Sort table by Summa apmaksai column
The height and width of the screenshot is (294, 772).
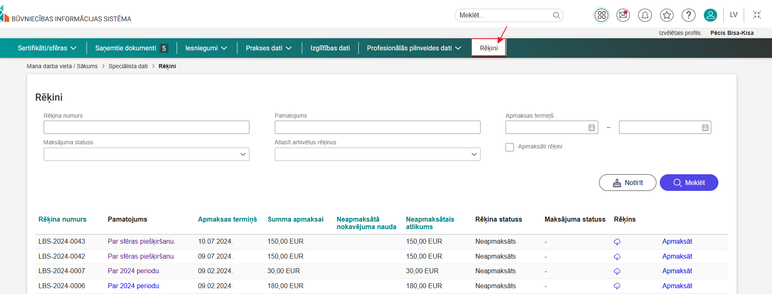(295, 219)
